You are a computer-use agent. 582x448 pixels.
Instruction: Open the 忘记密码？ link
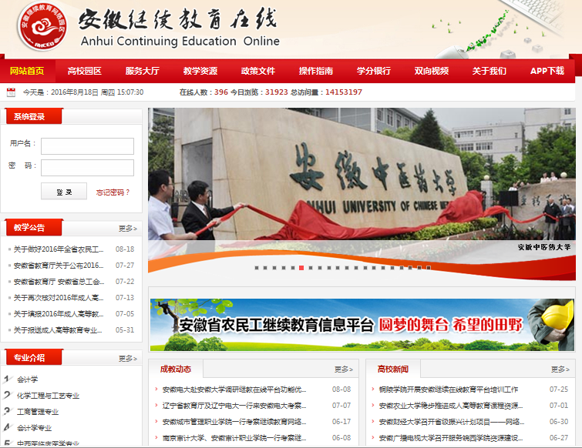(113, 192)
